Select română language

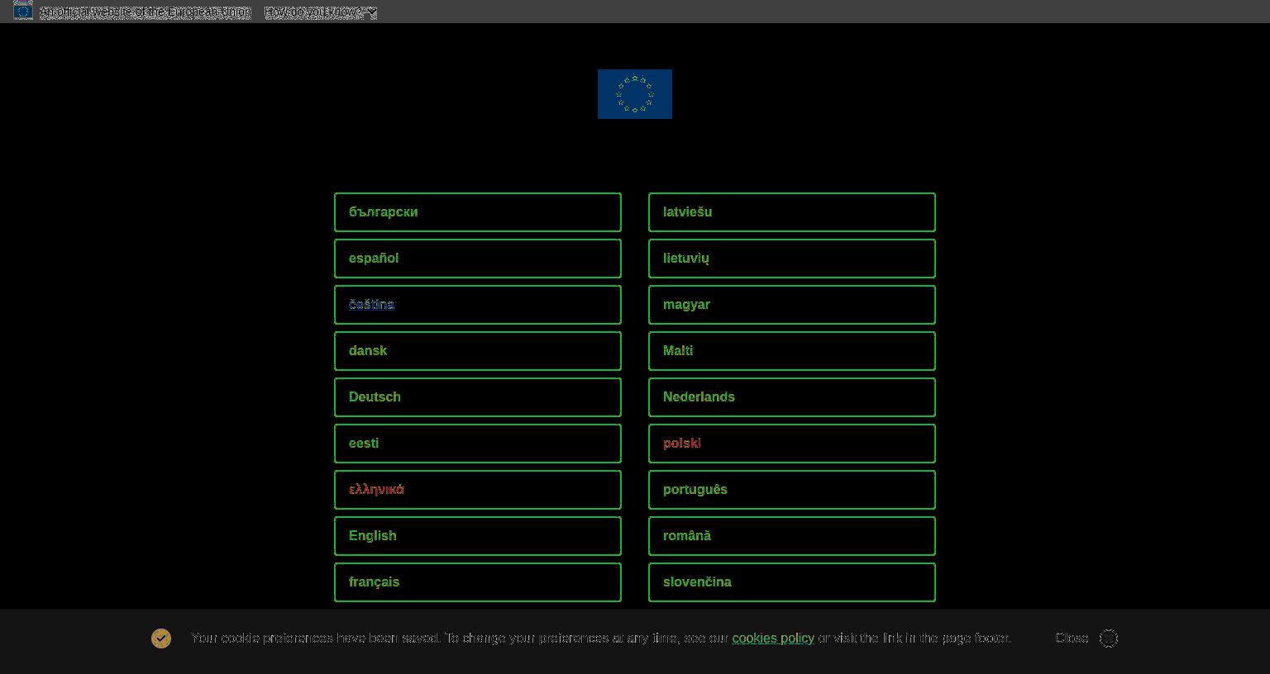[x=792, y=536]
